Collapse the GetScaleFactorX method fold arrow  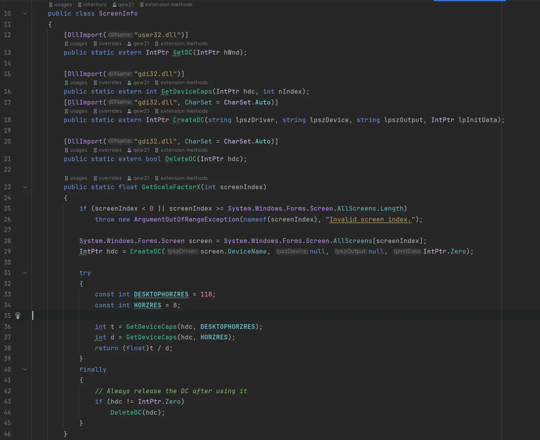[25, 187]
